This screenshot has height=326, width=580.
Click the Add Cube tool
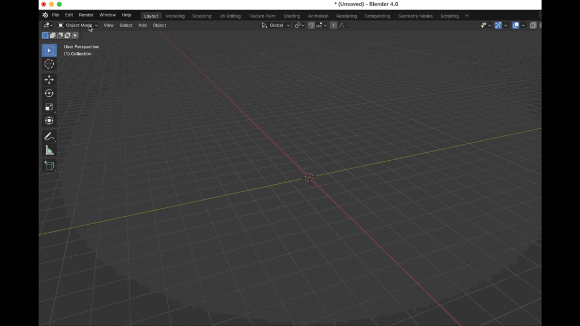(x=49, y=166)
